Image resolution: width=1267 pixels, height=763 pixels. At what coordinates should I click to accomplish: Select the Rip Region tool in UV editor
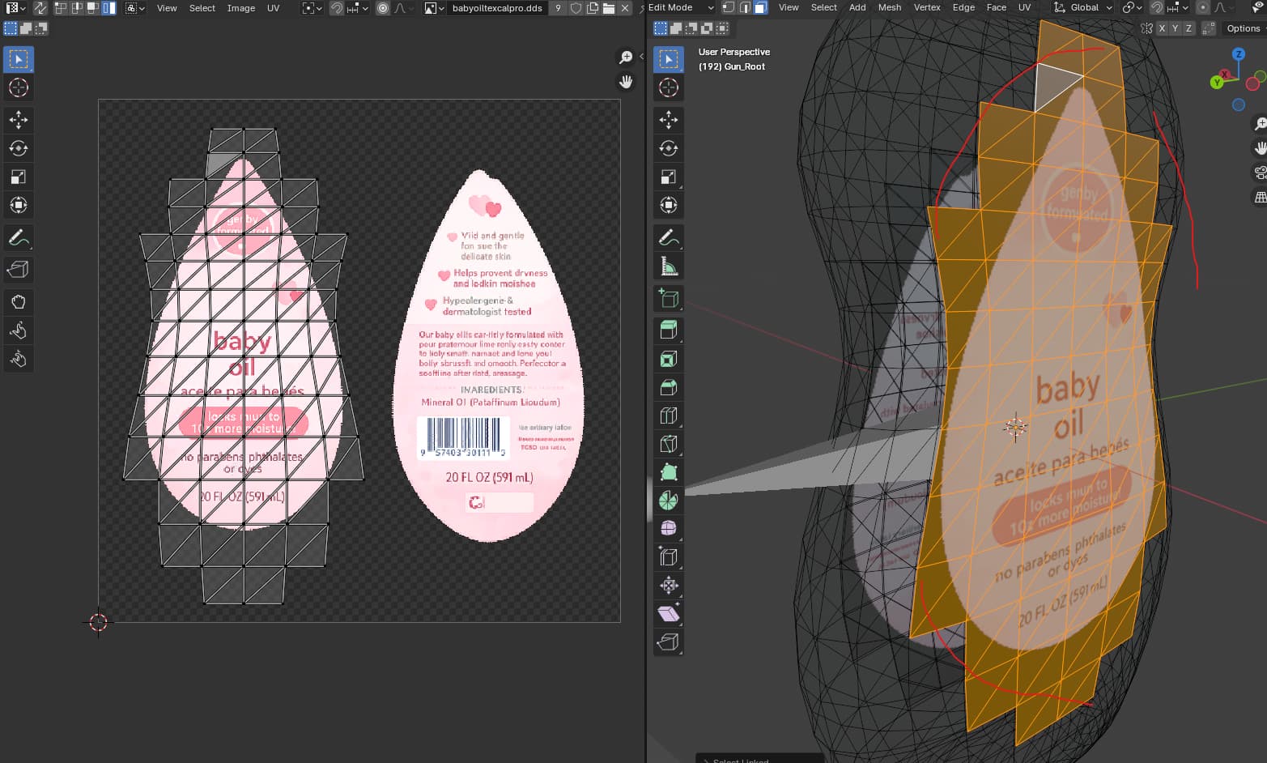coord(18,270)
